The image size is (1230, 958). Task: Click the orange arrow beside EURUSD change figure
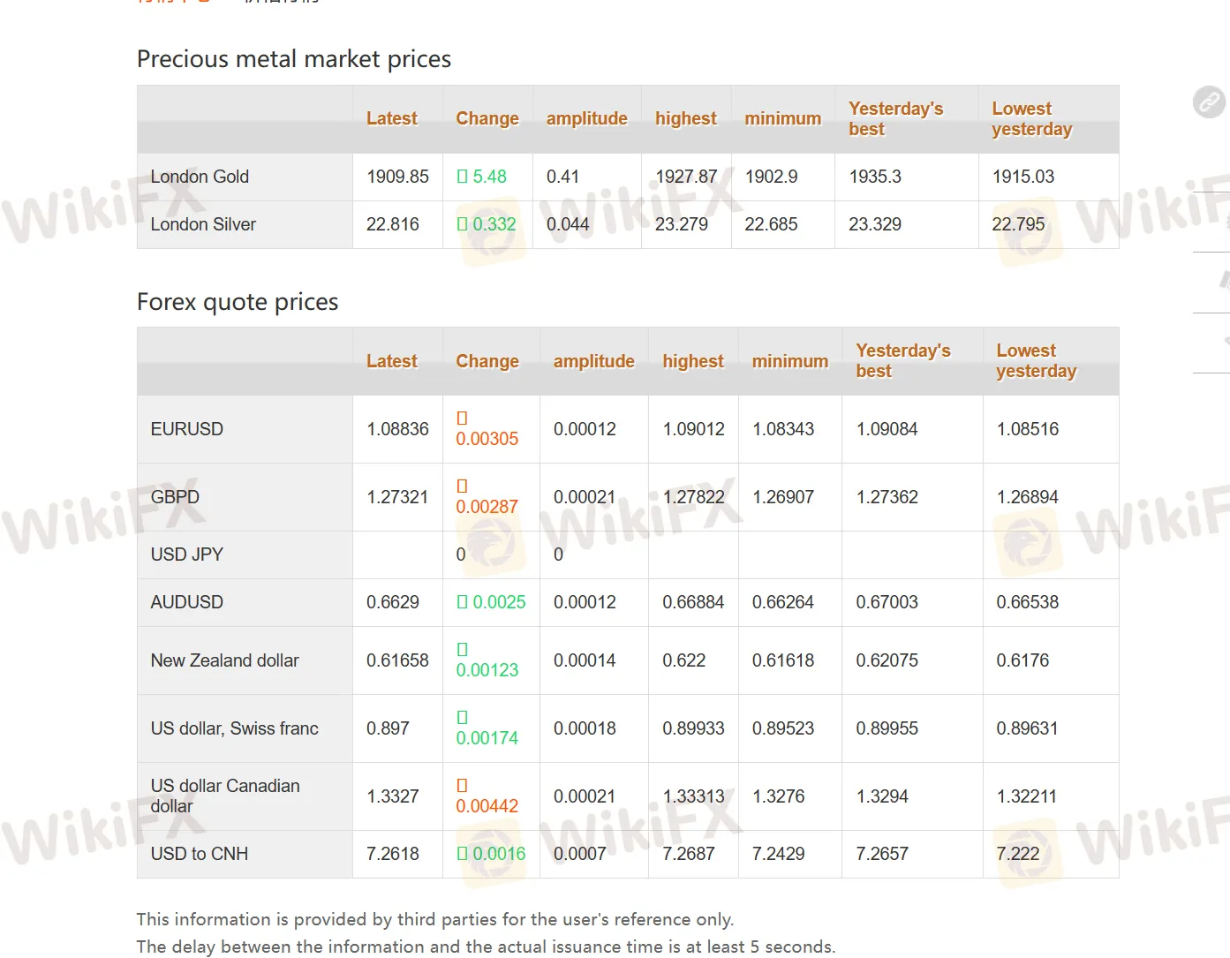point(460,419)
